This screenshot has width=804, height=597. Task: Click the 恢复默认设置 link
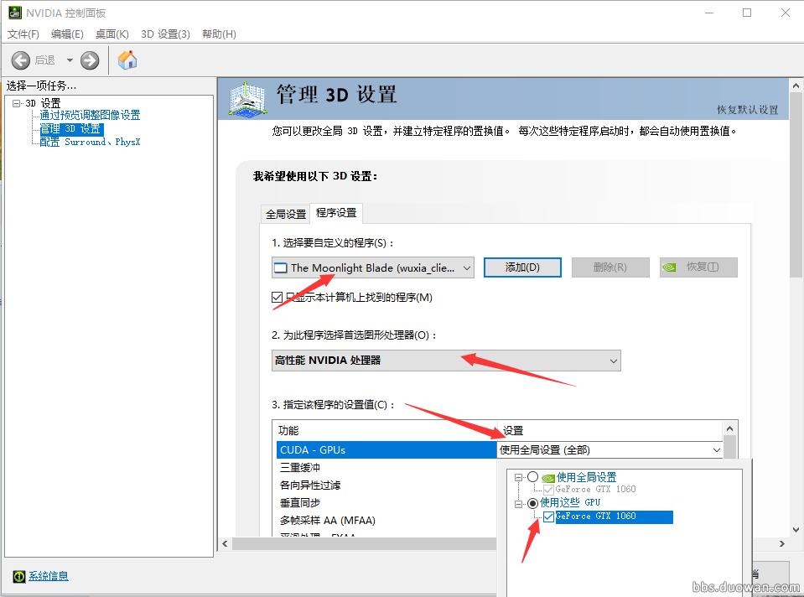coord(747,110)
